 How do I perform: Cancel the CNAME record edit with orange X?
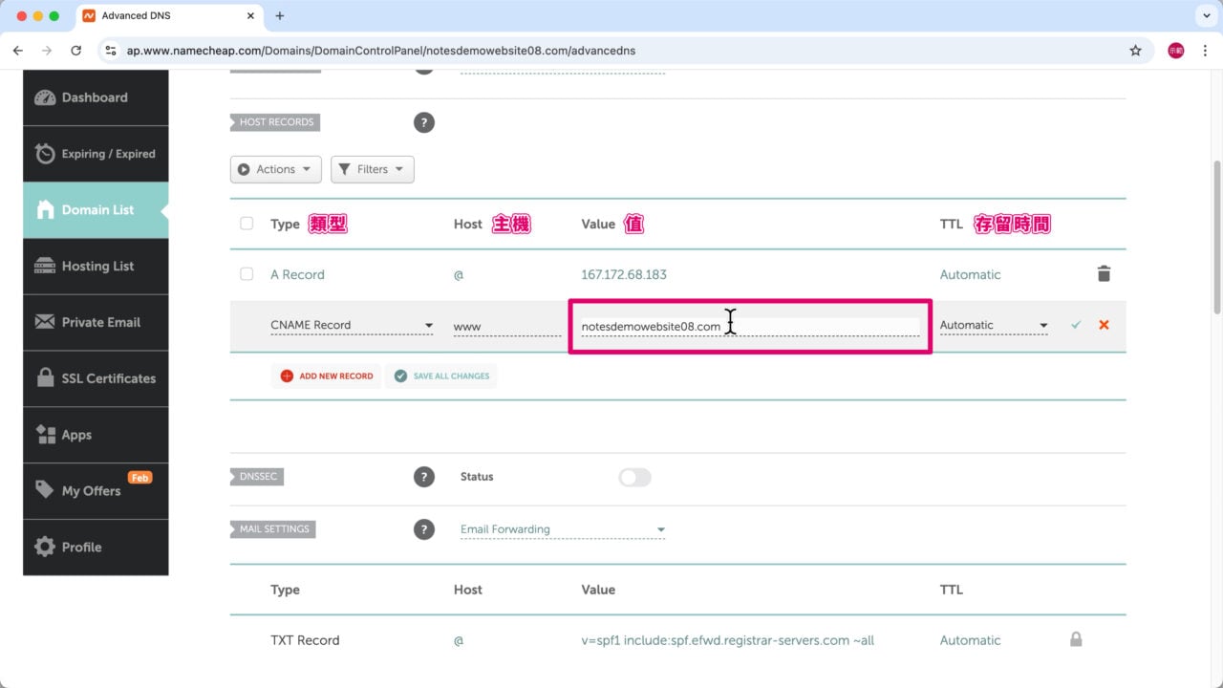[1104, 325]
